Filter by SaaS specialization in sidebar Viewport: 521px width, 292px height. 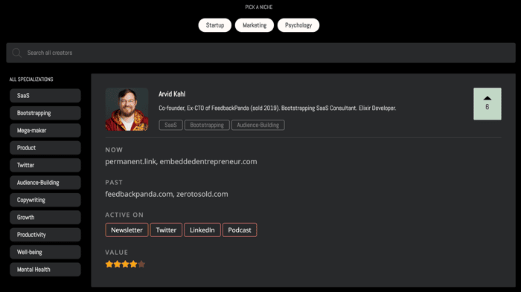45,96
